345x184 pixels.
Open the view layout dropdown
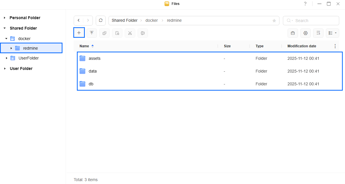coord(332,33)
